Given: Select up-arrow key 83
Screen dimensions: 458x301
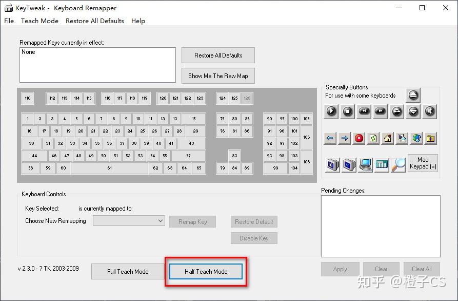Looking at the screenshot, I should [x=234, y=156].
